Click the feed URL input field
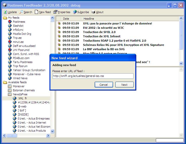Viewport: 186px width, 144px height. [x=93, y=76]
